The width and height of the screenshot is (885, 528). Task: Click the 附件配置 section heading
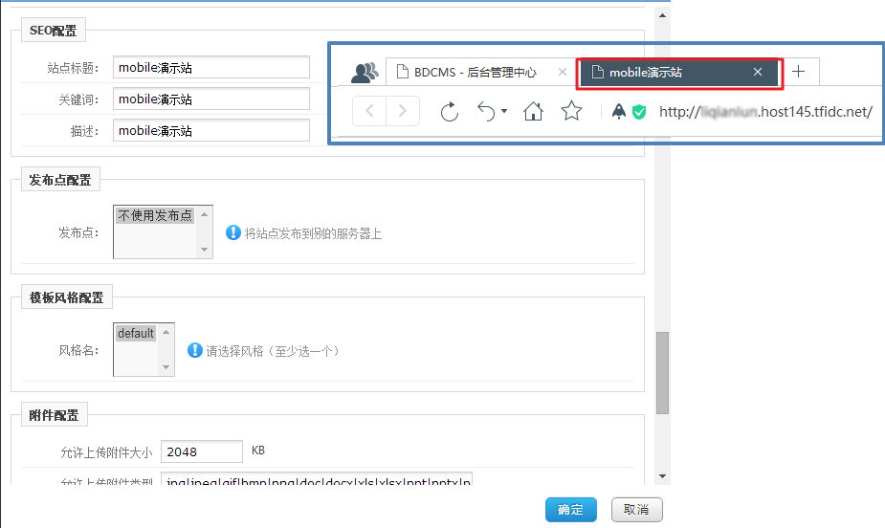coord(54,415)
